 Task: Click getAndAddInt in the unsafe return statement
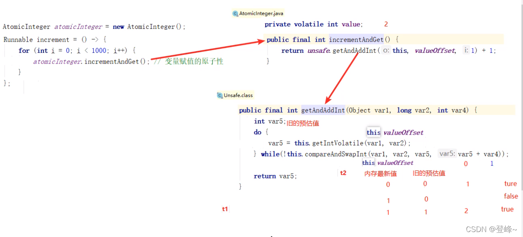[354, 51]
